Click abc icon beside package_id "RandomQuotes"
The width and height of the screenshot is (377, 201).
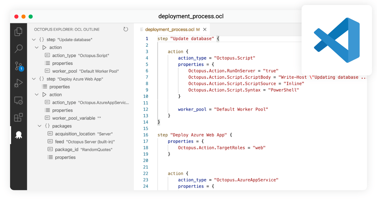pyautogui.click(x=50, y=149)
